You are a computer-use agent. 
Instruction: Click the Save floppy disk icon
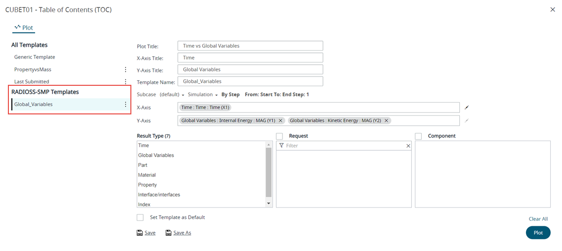point(140,233)
